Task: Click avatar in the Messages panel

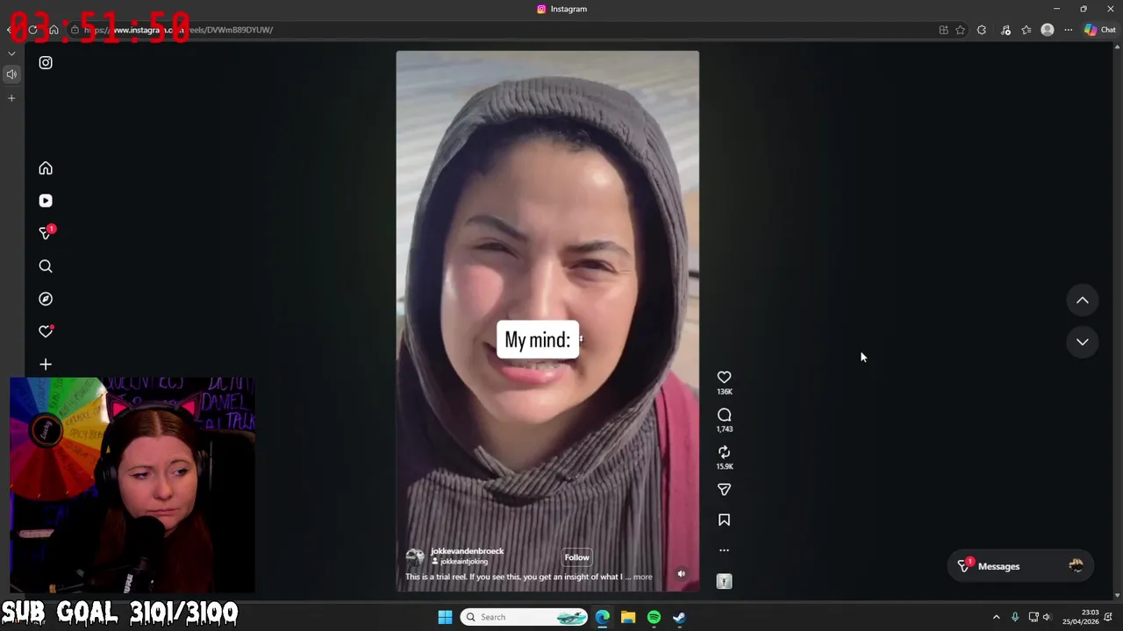Action: pos(1076,566)
